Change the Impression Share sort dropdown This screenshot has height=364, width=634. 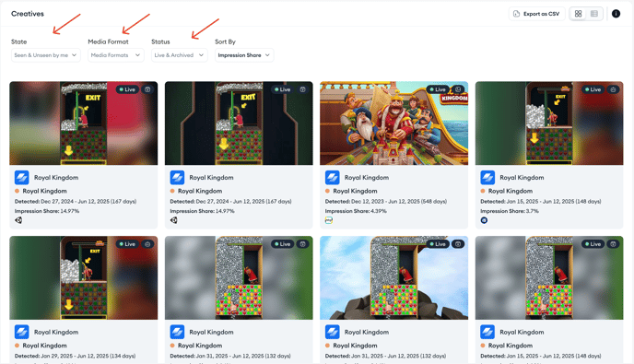click(244, 55)
